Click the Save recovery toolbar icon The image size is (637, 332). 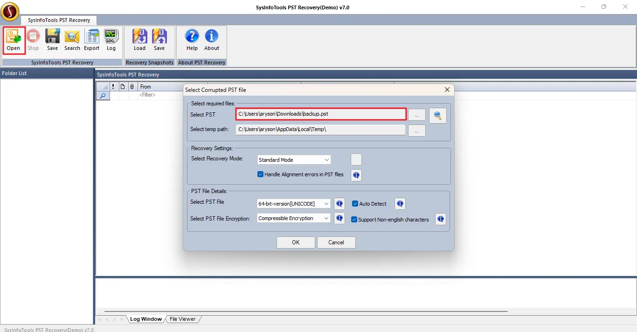[x=52, y=40]
